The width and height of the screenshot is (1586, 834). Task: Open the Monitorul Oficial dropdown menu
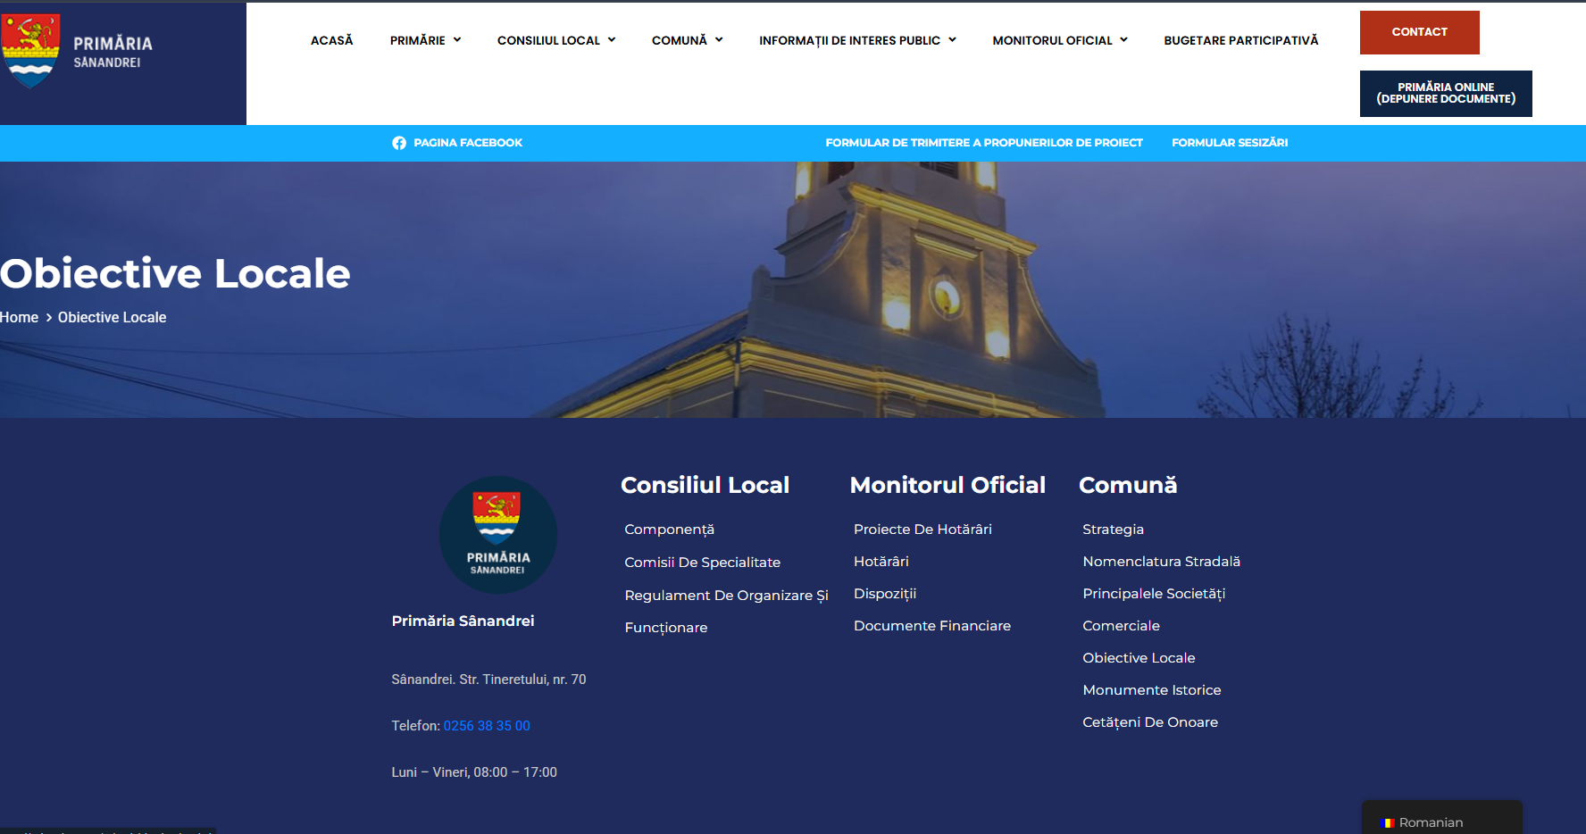tap(1059, 40)
